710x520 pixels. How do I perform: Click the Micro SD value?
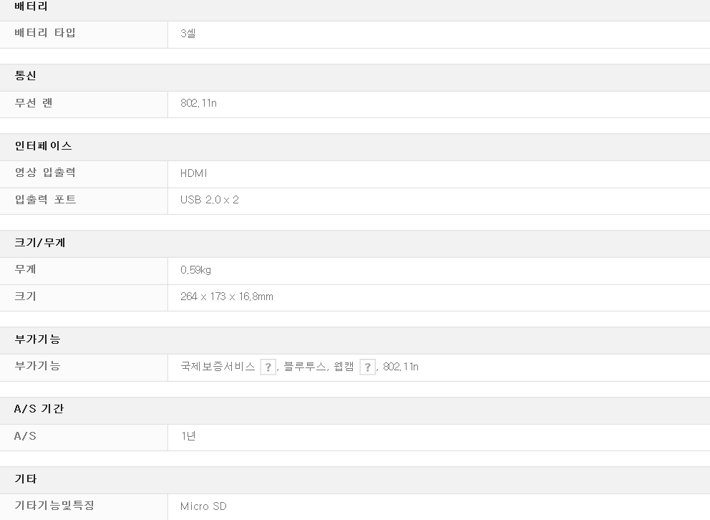tap(203, 506)
